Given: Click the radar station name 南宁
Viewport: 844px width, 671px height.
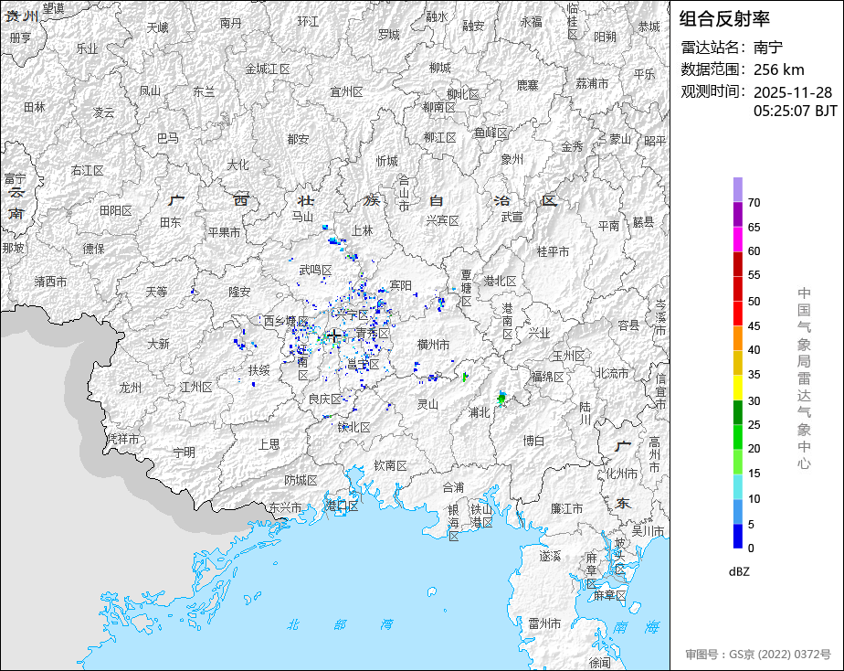Looking at the screenshot, I should pos(768,48).
